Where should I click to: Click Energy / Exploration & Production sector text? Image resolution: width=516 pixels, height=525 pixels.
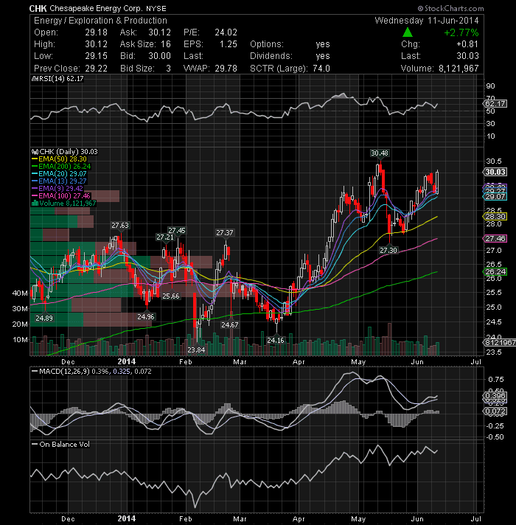[x=100, y=21]
